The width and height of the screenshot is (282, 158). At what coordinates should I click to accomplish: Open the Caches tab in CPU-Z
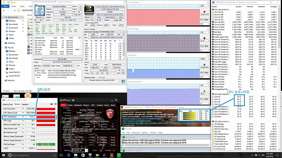tap(70, 105)
